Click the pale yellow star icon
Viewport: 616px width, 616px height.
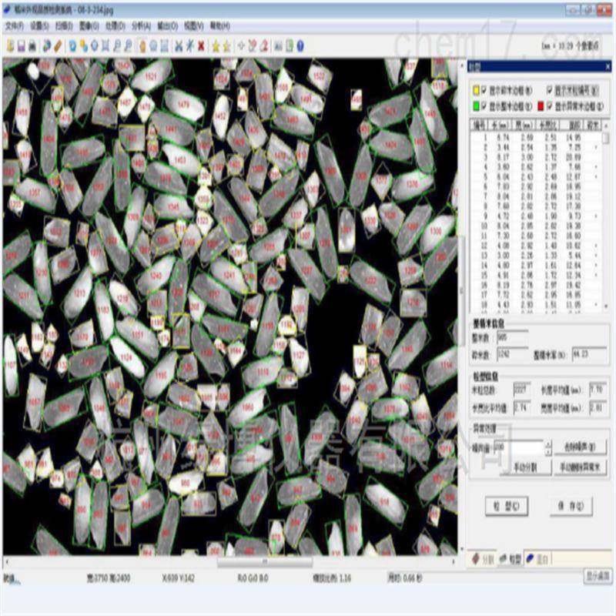pyautogui.click(x=226, y=46)
